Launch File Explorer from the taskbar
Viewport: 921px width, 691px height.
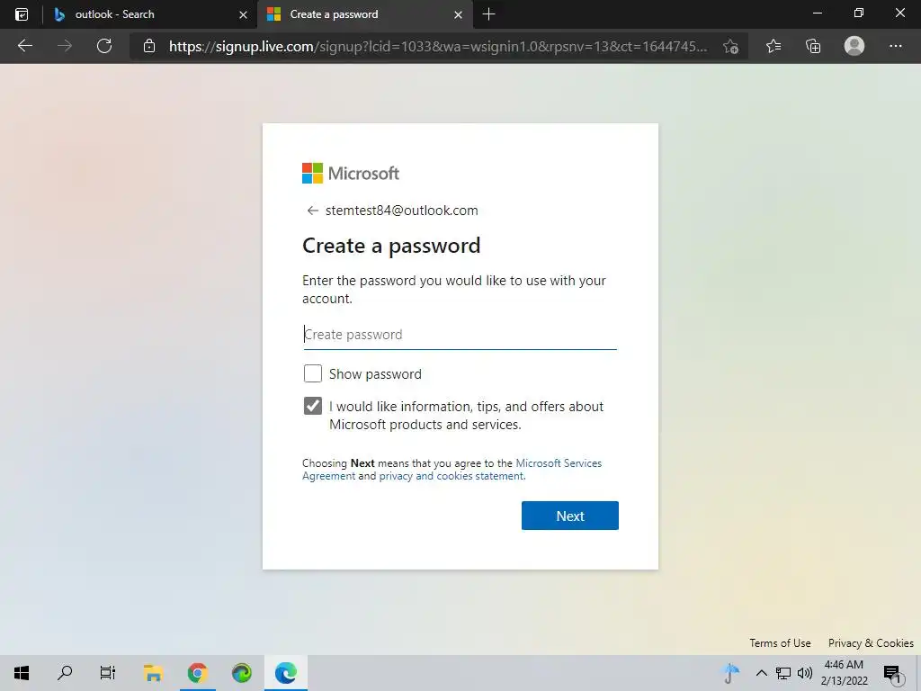pos(153,673)
